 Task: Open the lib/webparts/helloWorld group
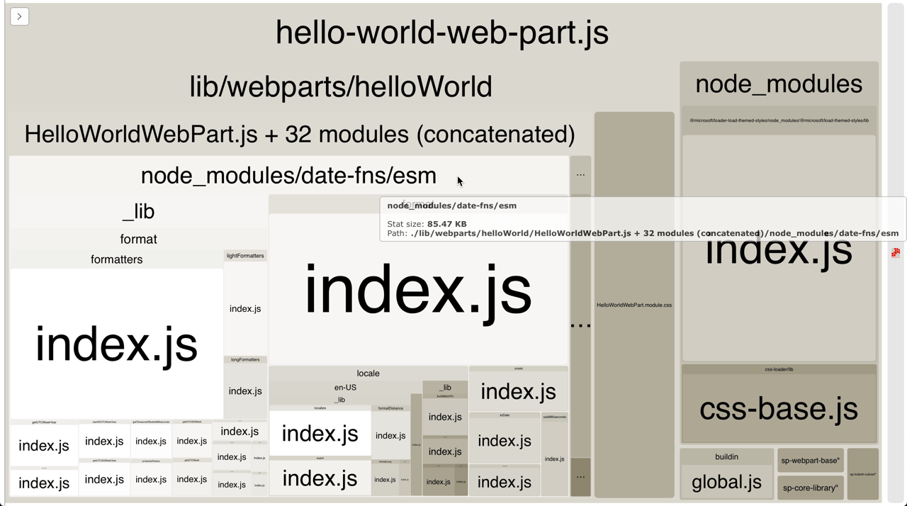point(340,86)
